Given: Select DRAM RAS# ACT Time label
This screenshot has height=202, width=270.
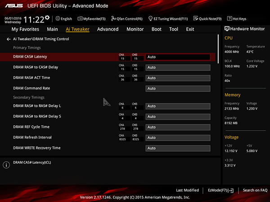Looking at the screenshot, I should click(31, 78).
